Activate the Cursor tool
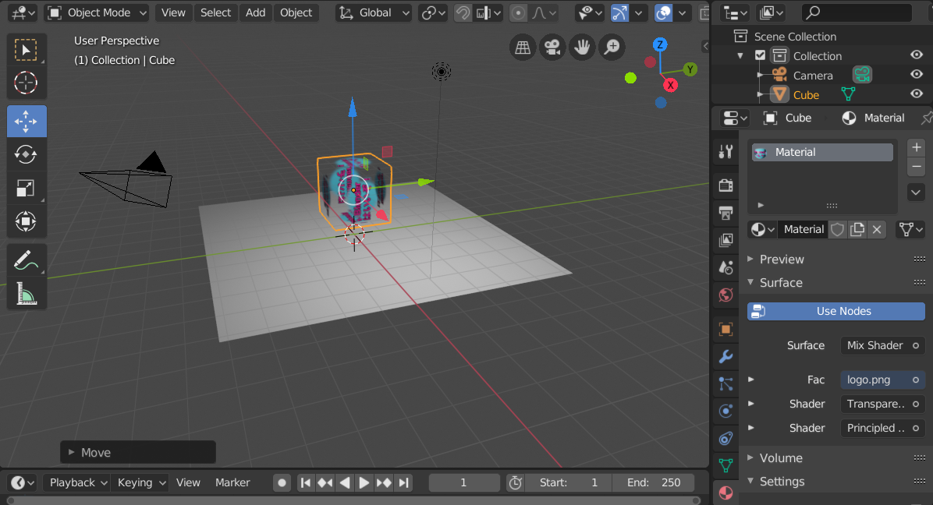The width and height of the screenshot is (933, 505). coord(27,83)
